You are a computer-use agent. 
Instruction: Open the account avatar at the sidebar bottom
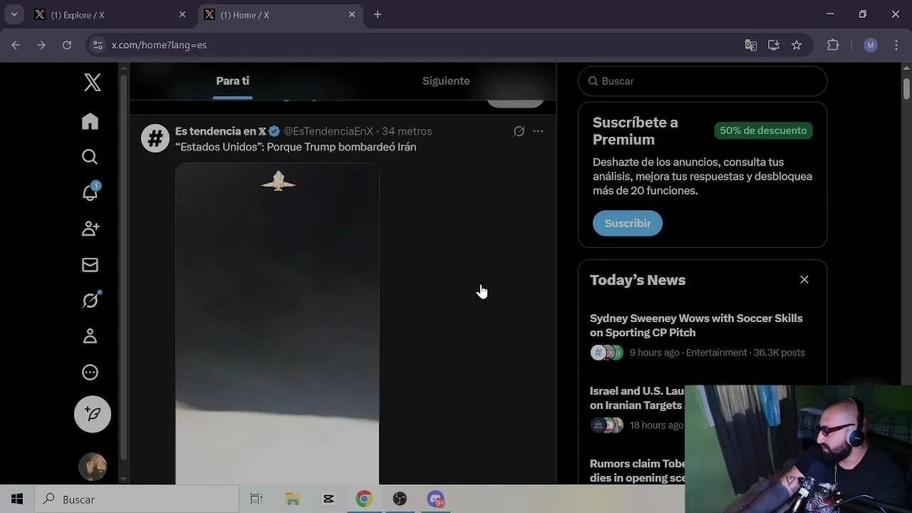click(93, 467)
